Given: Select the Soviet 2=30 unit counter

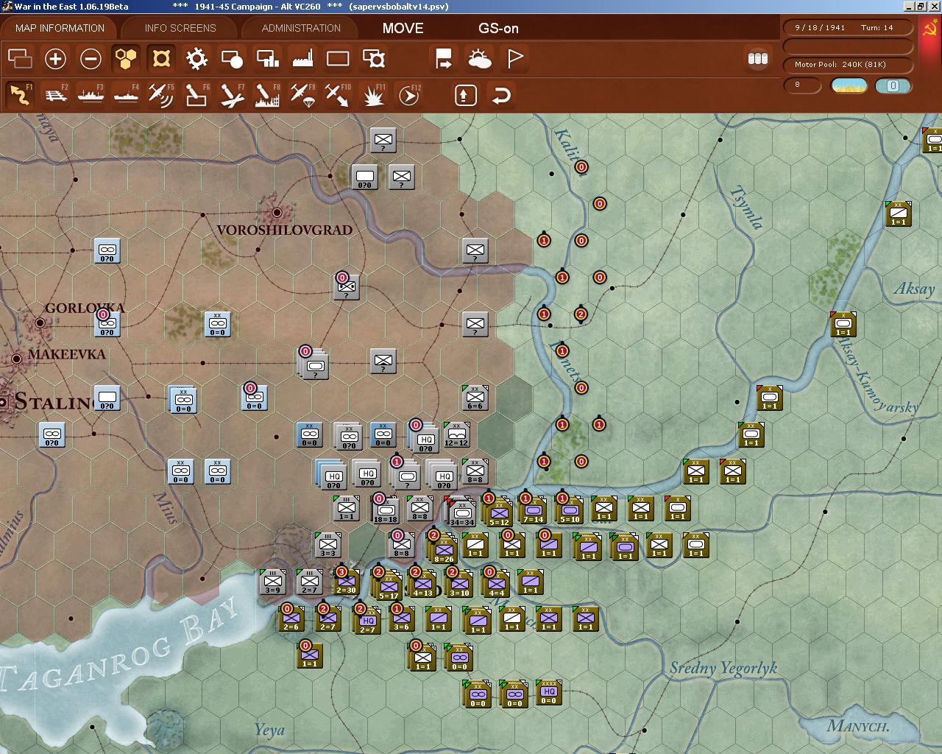Looking at the screenshot, I should pyautogui.click(x=346, y=581).
